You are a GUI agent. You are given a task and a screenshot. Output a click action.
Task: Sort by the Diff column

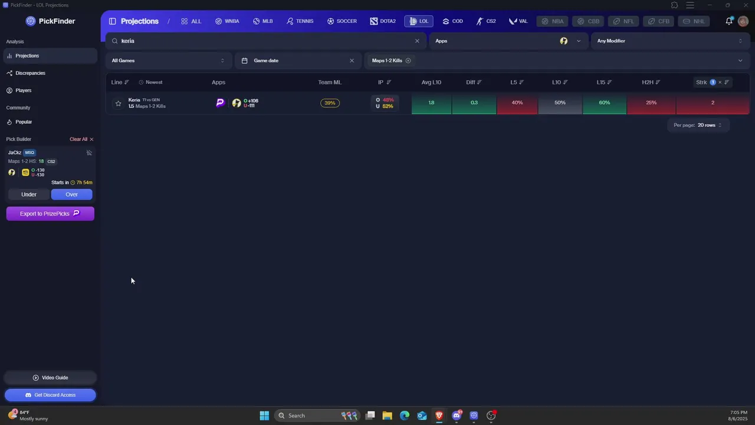474,82
